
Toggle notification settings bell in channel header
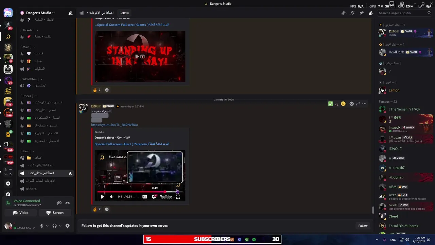click(352, 13)
